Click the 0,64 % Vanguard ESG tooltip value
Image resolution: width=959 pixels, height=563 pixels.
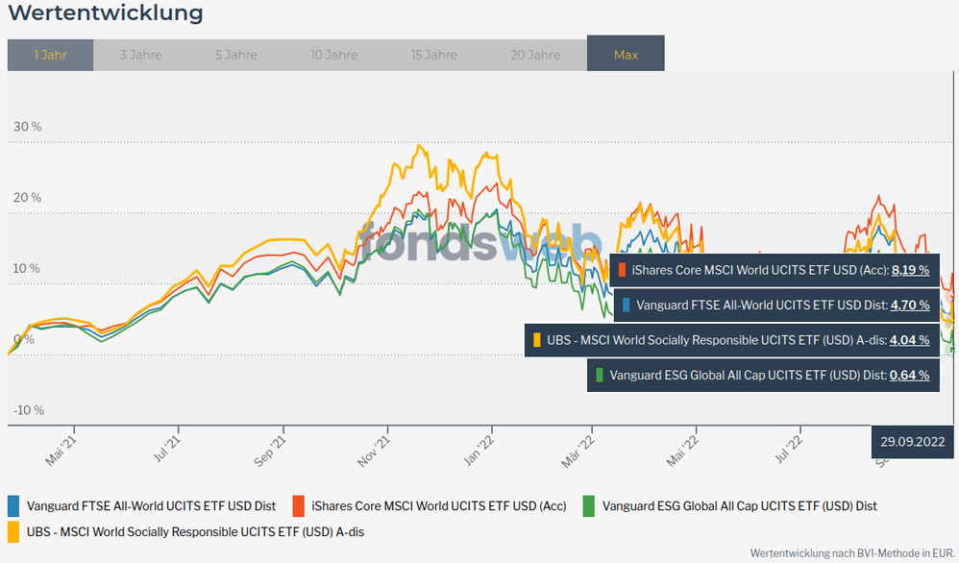[x=910, y=375]
